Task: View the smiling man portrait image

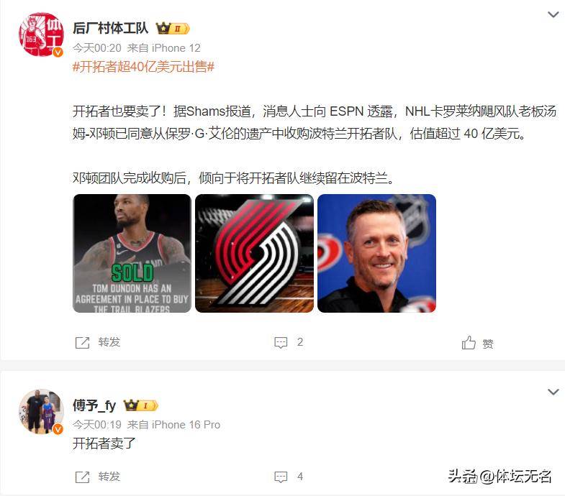Action: 376,253
